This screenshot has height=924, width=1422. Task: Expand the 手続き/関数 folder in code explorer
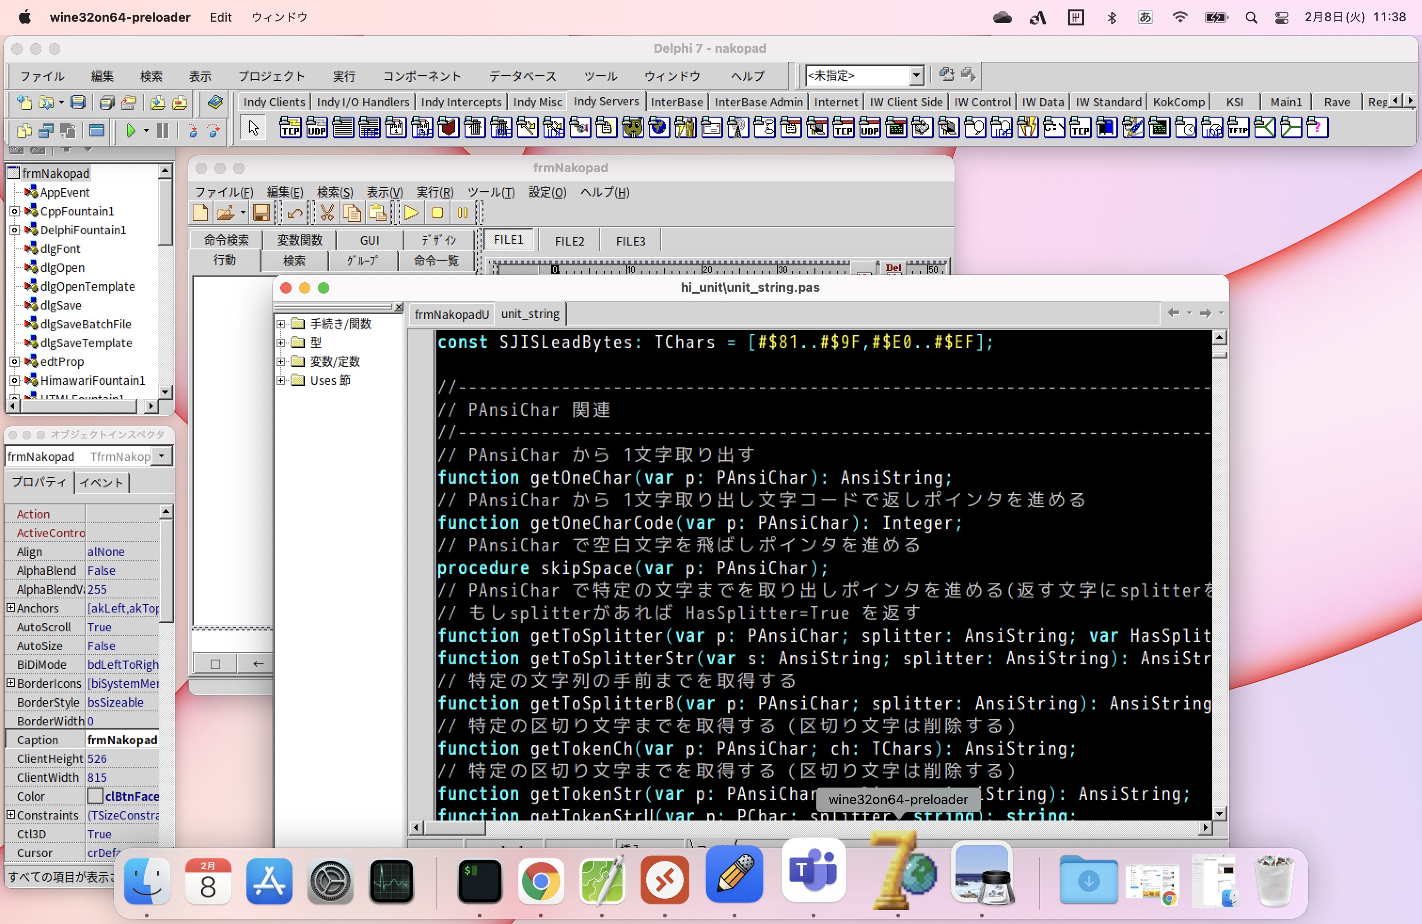click(281, 324)
